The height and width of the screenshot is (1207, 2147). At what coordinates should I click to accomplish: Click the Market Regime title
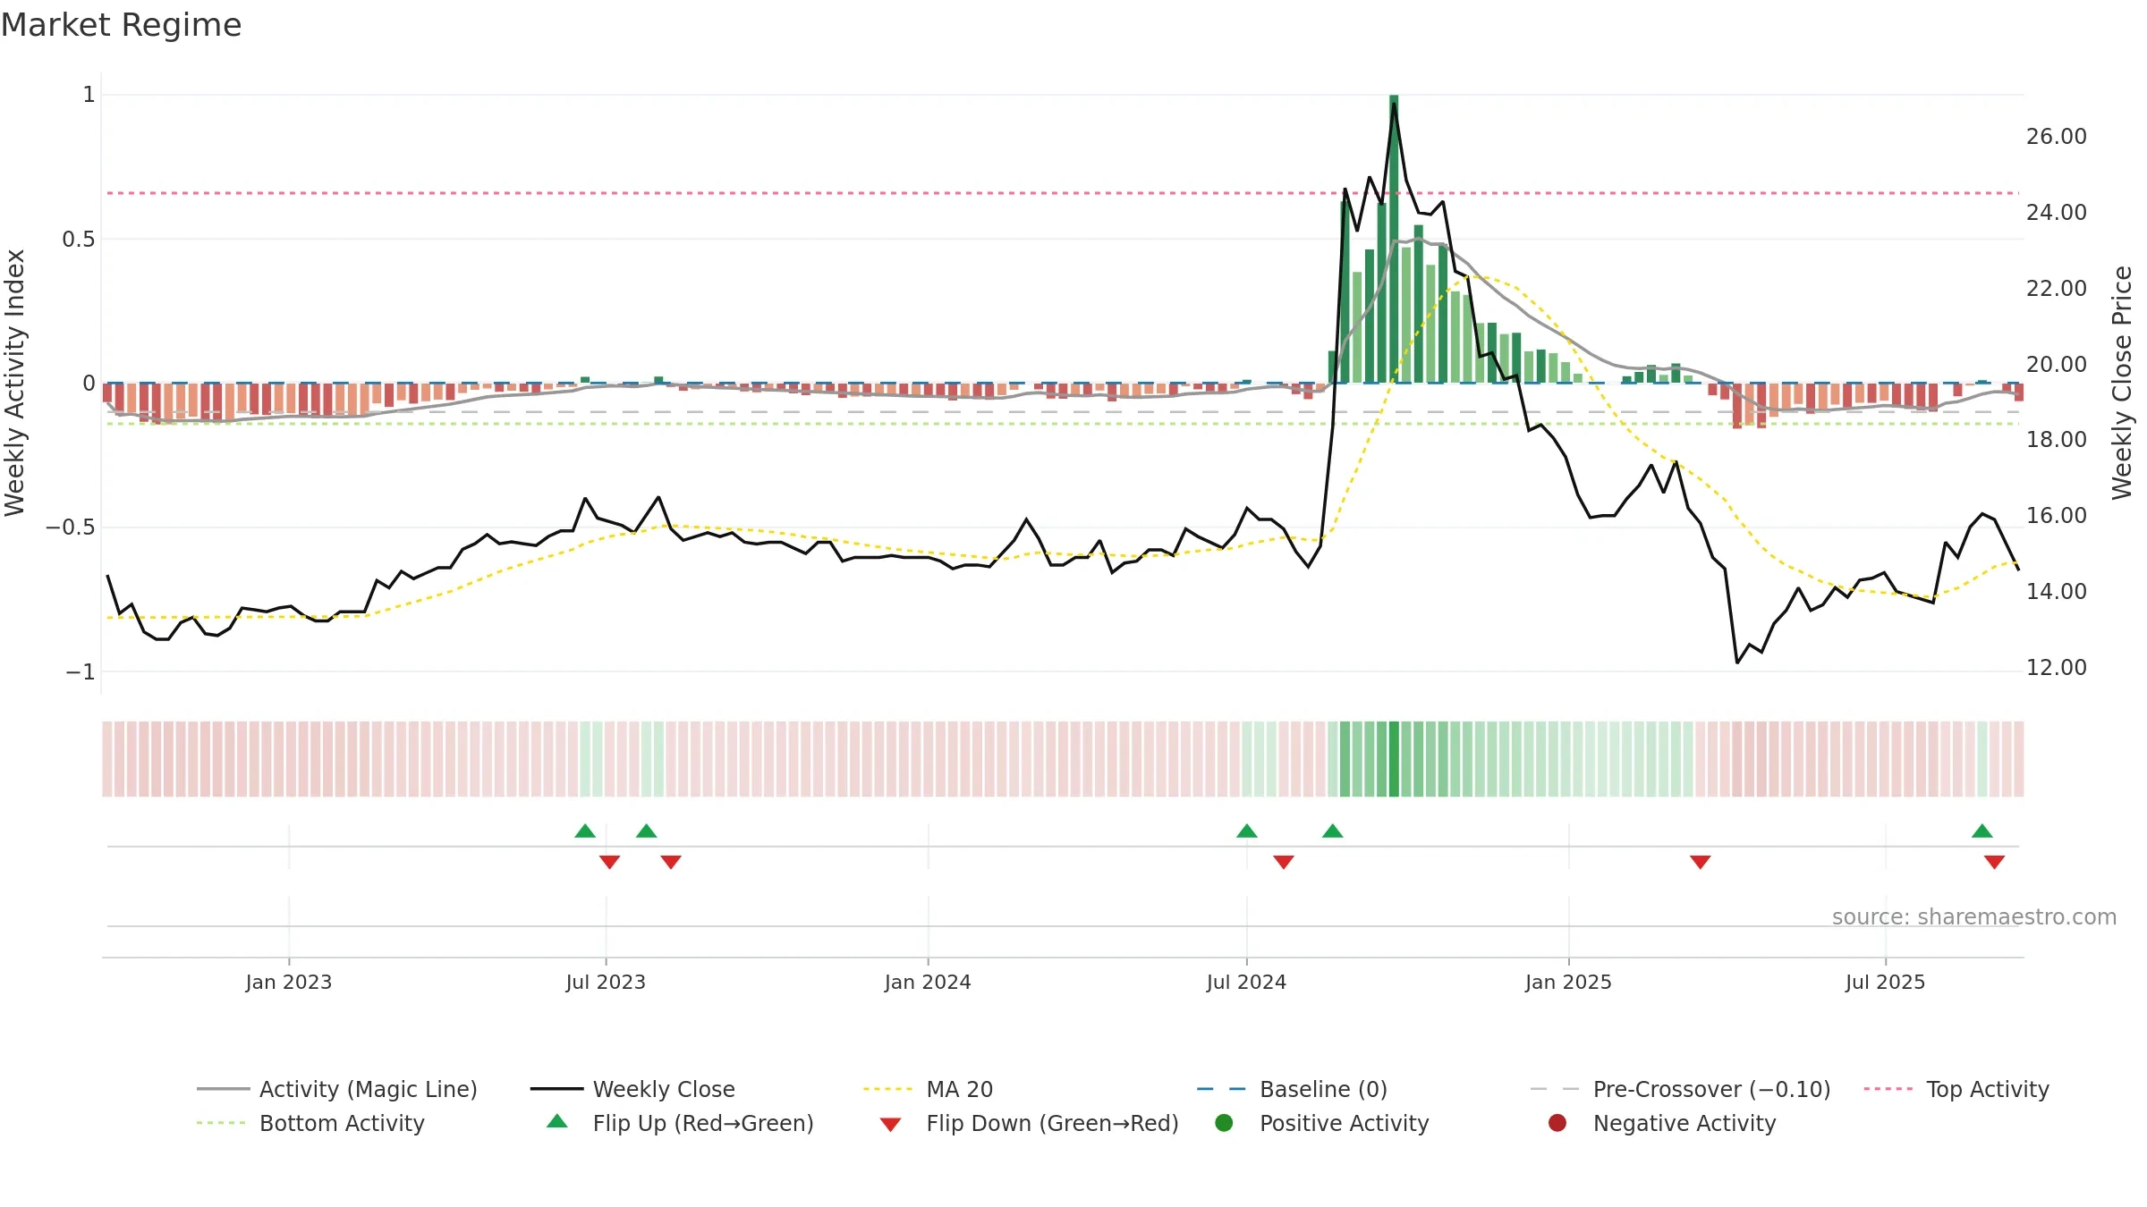point(121,25)
